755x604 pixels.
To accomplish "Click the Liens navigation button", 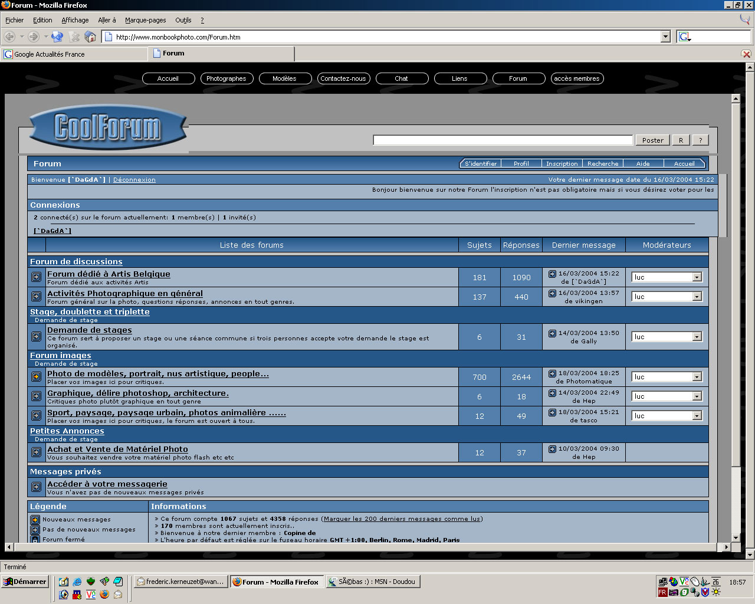I will (x=459, y=78).
